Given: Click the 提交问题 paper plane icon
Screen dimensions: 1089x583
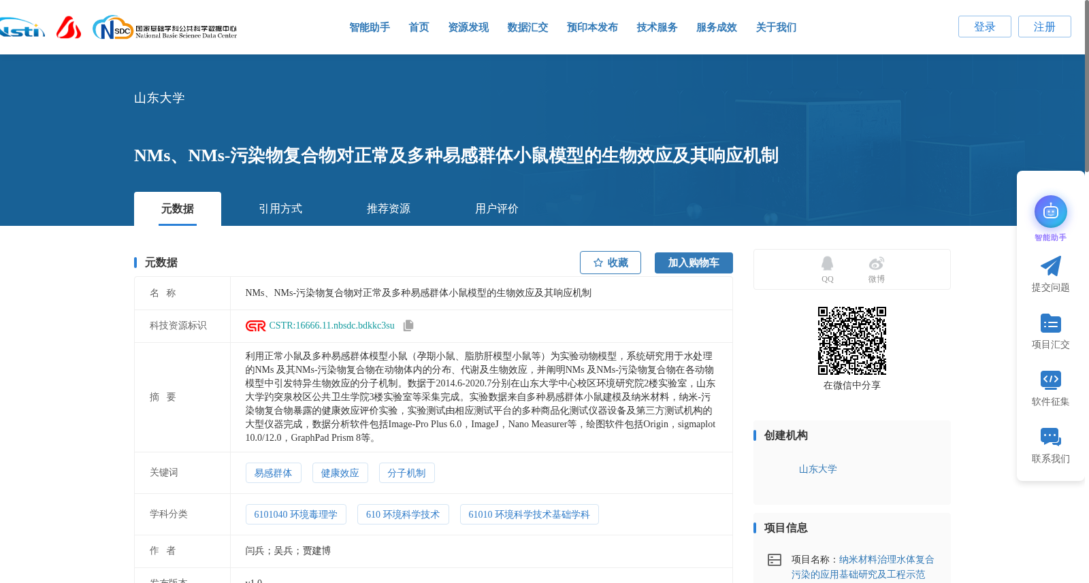Looking at the screenshot, I should [1051, 266].
